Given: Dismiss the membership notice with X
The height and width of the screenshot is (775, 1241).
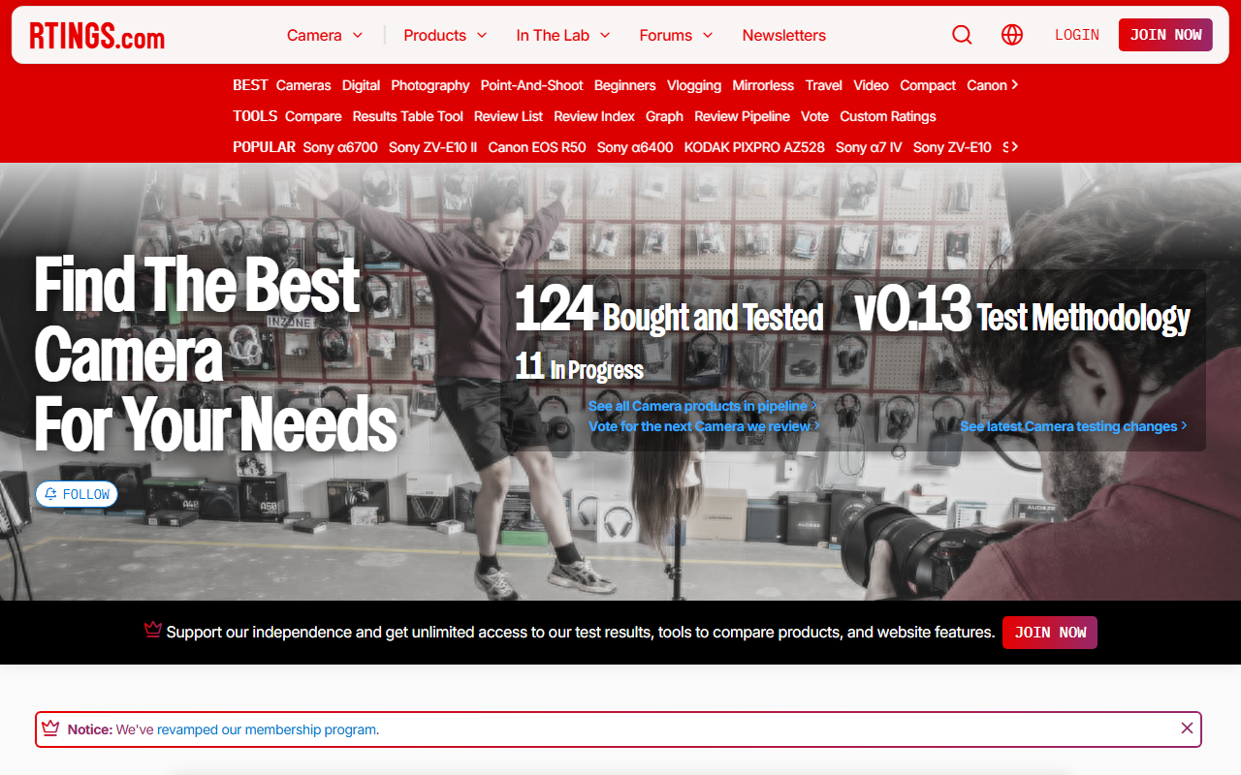Looking at the screenshot, I should tap(1187, 728).
